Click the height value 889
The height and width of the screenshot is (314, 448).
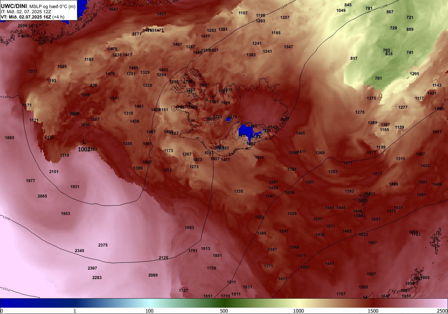point(410,29)
